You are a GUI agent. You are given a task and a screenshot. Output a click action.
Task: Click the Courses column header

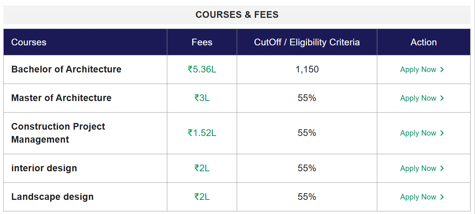pos(29,42)
